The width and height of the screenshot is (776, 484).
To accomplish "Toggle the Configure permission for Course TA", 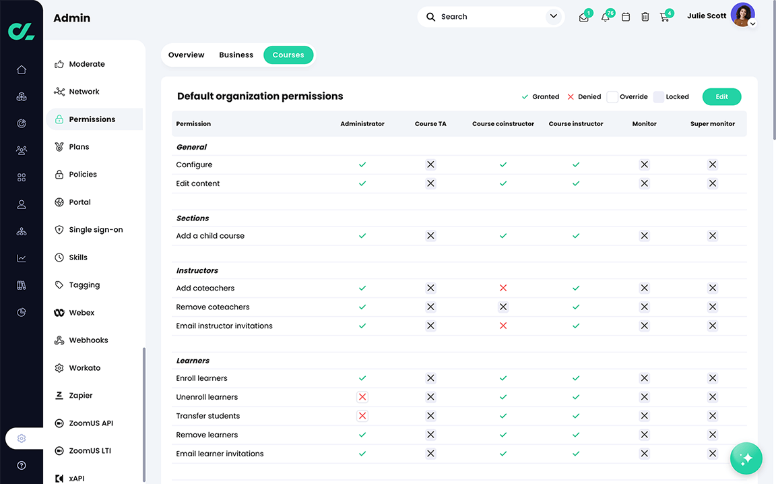I will coord(430,164).
